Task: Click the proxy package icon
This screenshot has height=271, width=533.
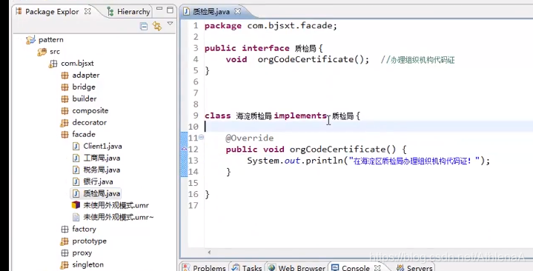Action: click(x=64, y=253)
